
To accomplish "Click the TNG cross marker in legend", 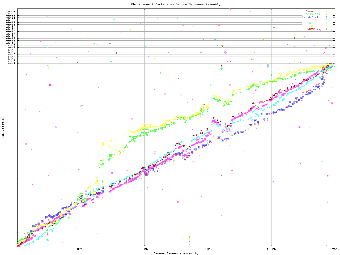I will tap(326, 20).
